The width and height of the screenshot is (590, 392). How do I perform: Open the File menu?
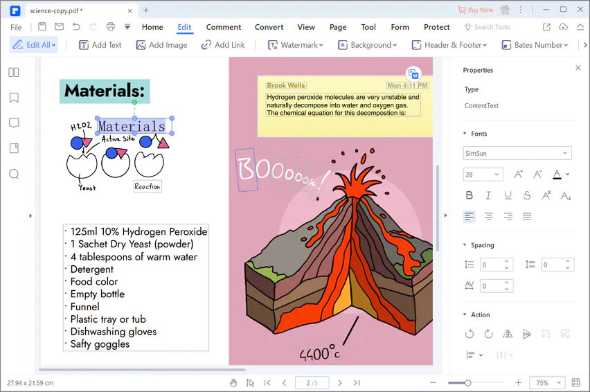16,27
